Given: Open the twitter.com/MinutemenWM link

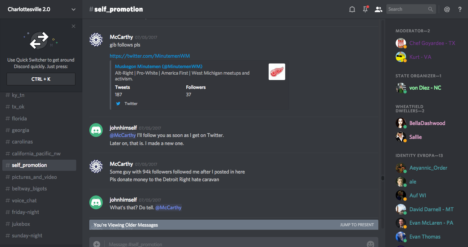Looking at the screenshot, I should coord(150,56).
